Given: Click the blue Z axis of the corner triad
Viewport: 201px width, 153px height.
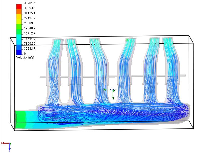Looking at the screenshot, I should tap(9, 147).
